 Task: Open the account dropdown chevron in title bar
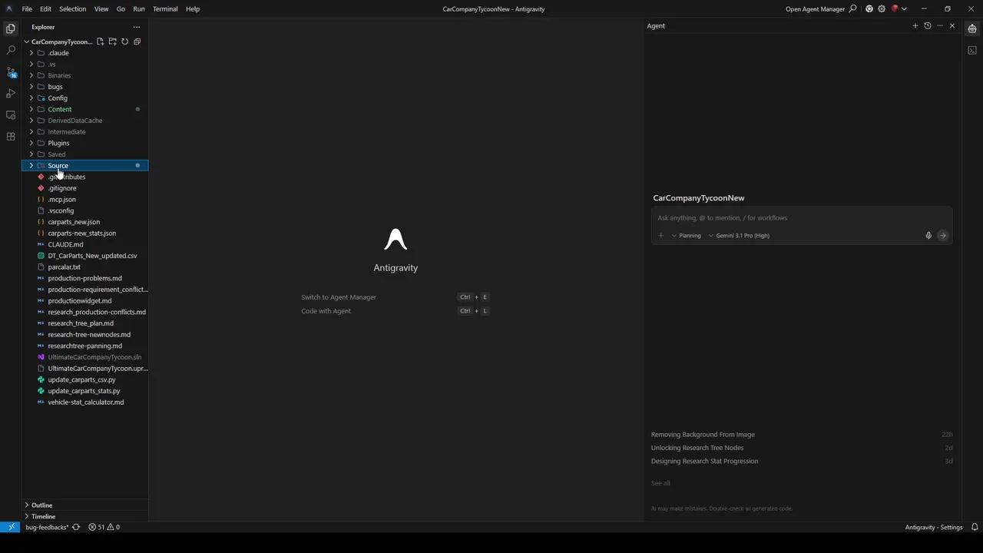[904, 8]
